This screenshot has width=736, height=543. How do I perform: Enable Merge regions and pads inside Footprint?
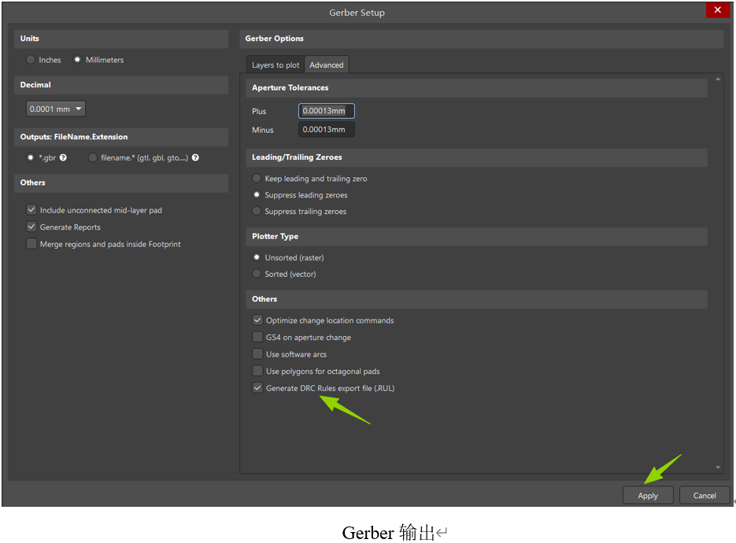[31, 244]
